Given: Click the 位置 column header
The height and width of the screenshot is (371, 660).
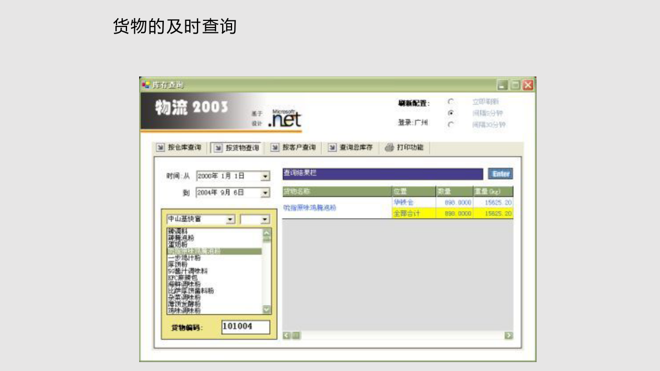Looking at the screenshot, I should 414,192.
